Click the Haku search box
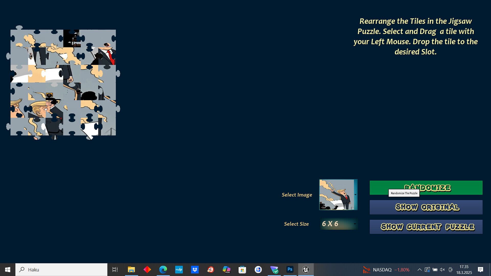This screenshot has height=276, width=491. 61,269
